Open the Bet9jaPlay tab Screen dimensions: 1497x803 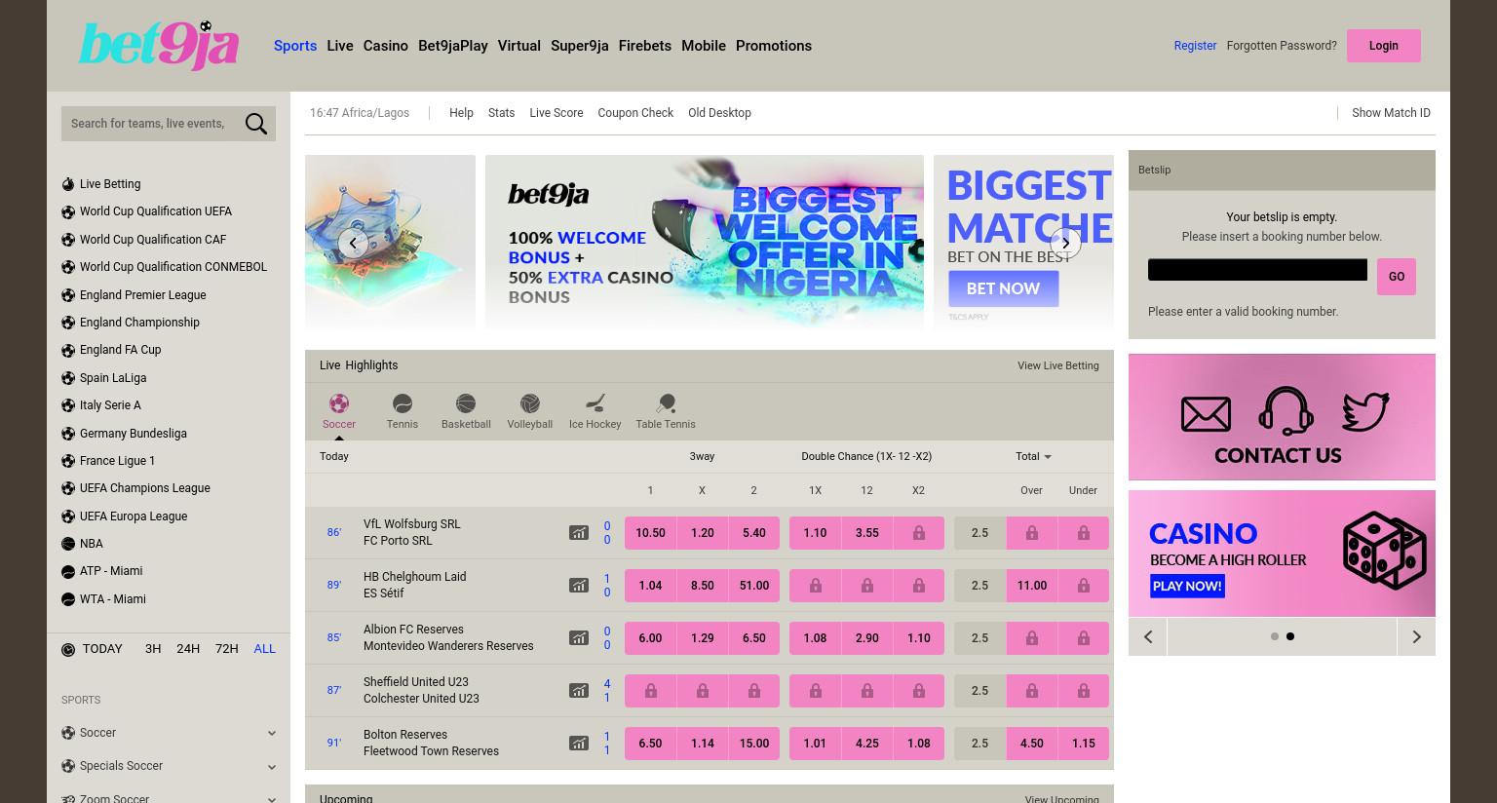pyautogui.click(x=453, y=46)
